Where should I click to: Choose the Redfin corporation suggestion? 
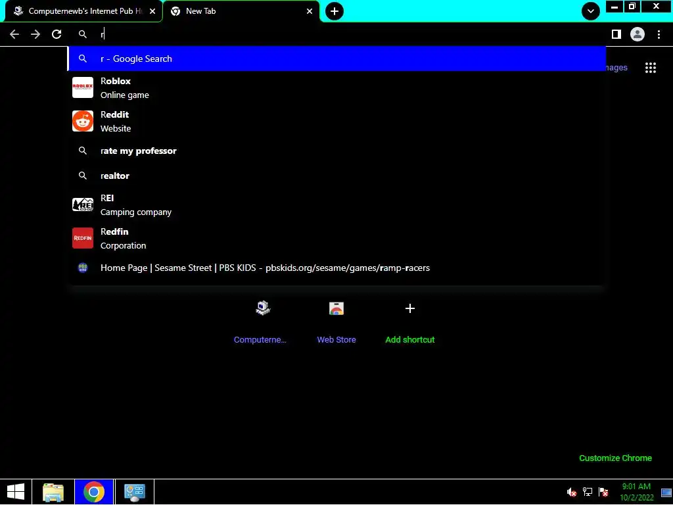[x=336, y=238]
